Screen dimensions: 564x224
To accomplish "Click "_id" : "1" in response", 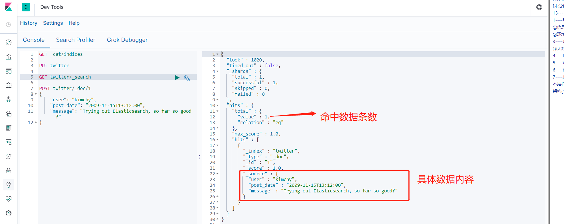I will (259, 162).
